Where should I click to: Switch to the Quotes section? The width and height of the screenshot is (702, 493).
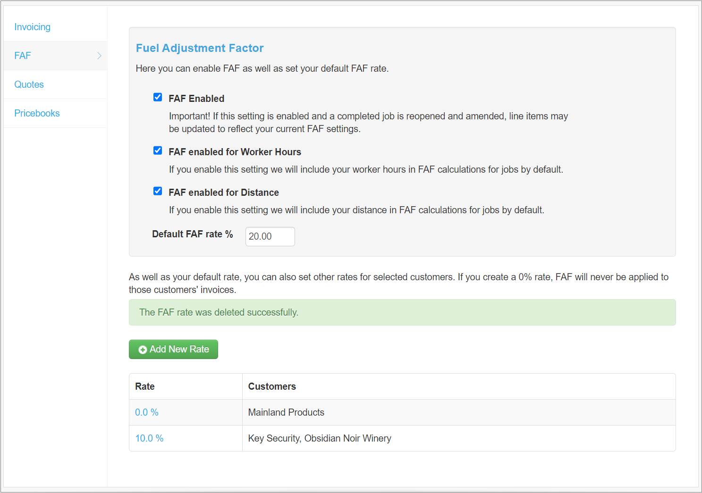(x=29, y=84)
